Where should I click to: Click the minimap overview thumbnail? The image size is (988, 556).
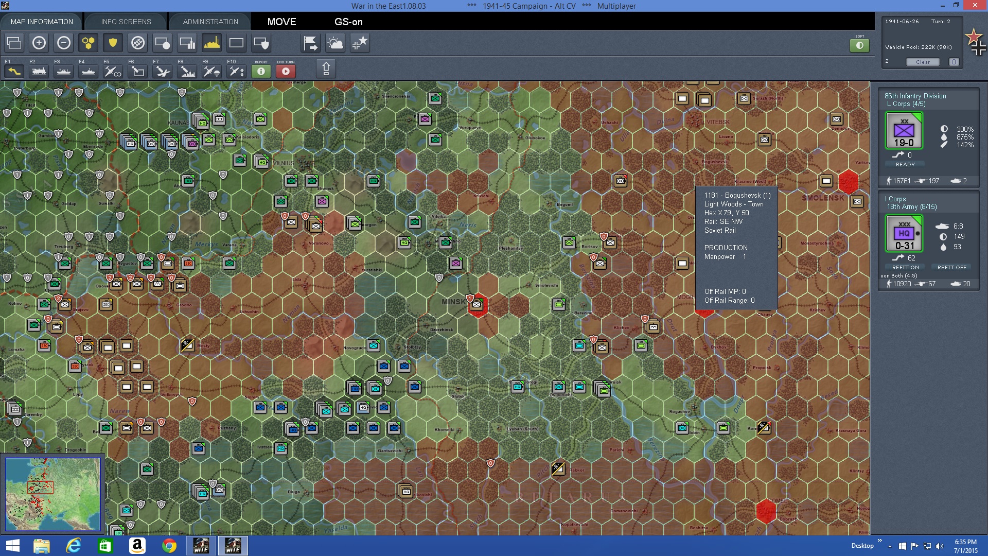pyautogui.click(x=52, y=494)
